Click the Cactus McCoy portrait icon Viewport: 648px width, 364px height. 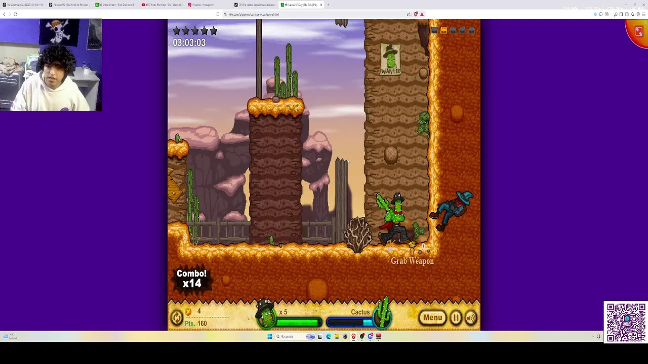266,315
